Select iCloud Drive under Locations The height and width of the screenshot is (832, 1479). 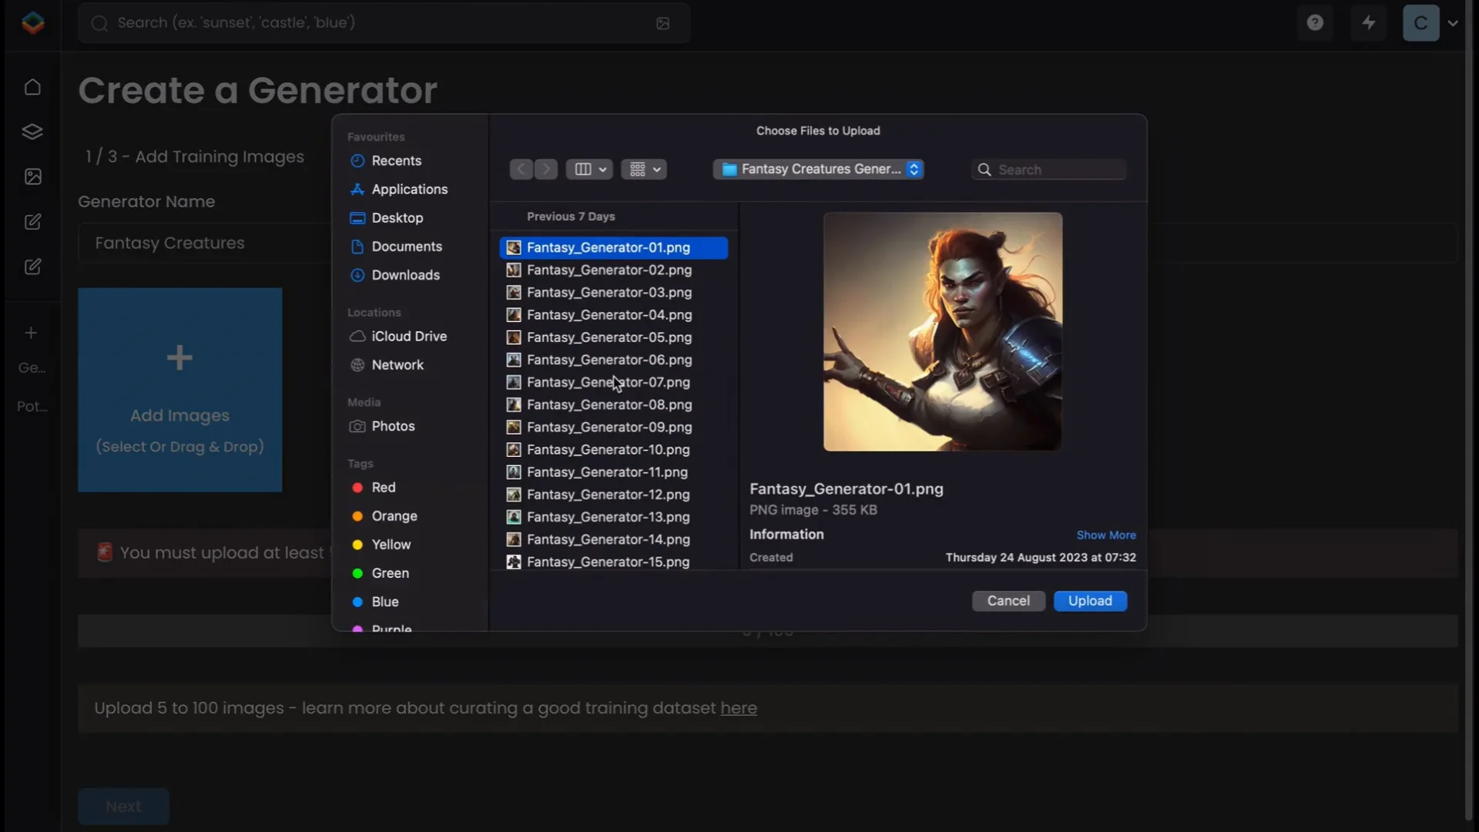(407, 336)
